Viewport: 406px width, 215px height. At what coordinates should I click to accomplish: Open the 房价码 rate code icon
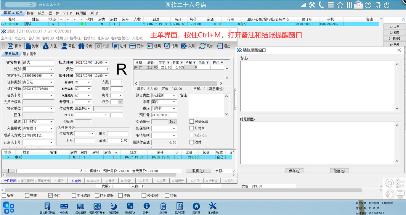click(x=196, y=206)
